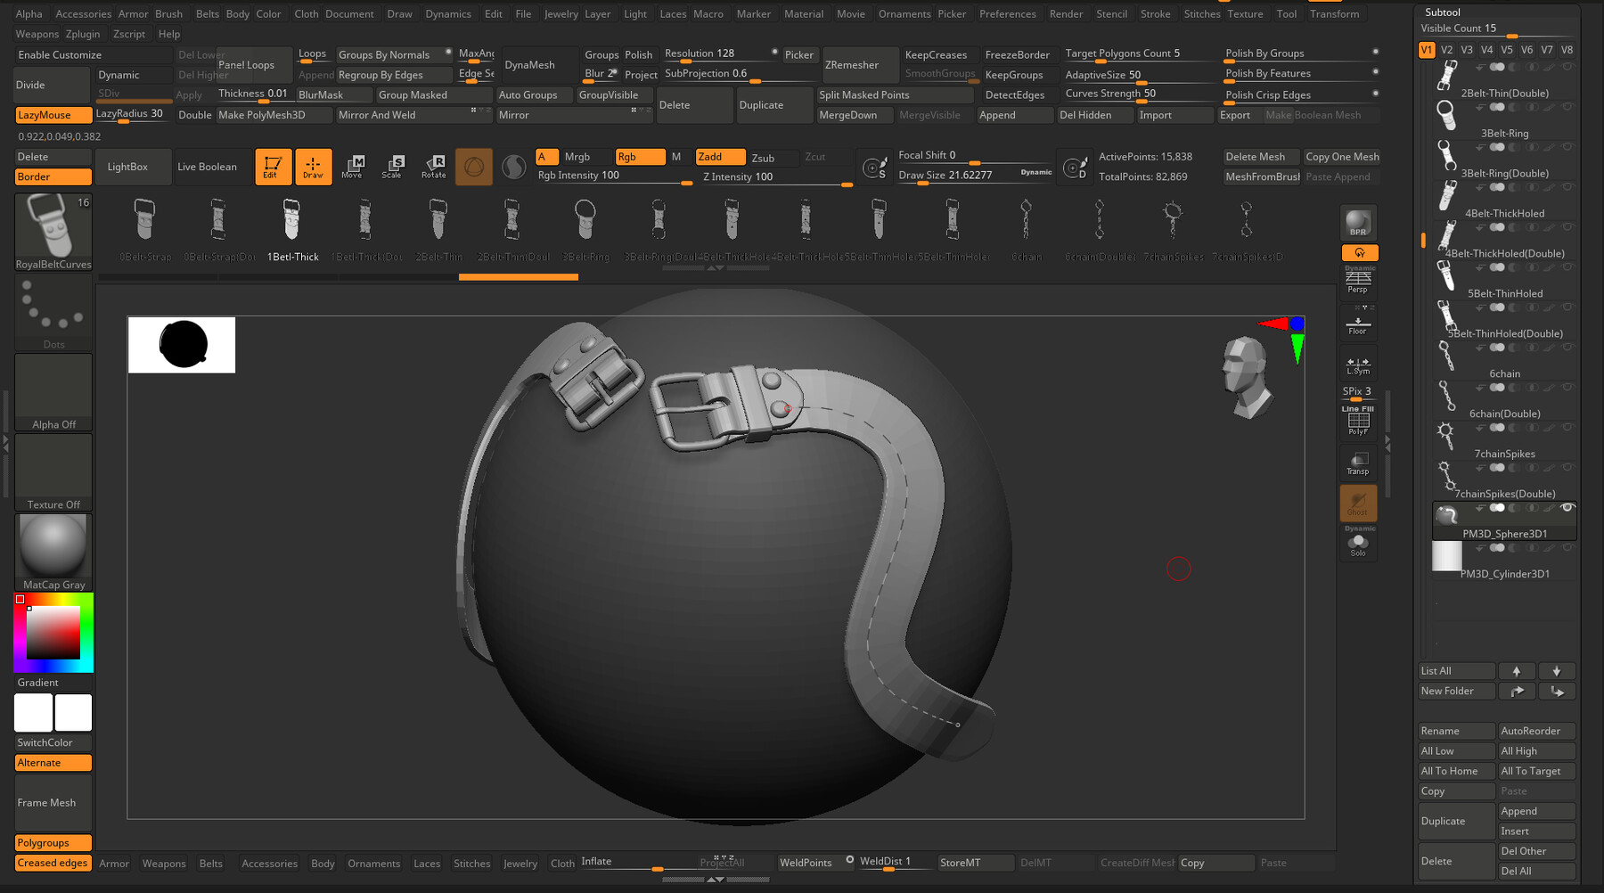Adjust the Z Intensity slider
Screen dimensions: 1604x893
click(777, 176)
